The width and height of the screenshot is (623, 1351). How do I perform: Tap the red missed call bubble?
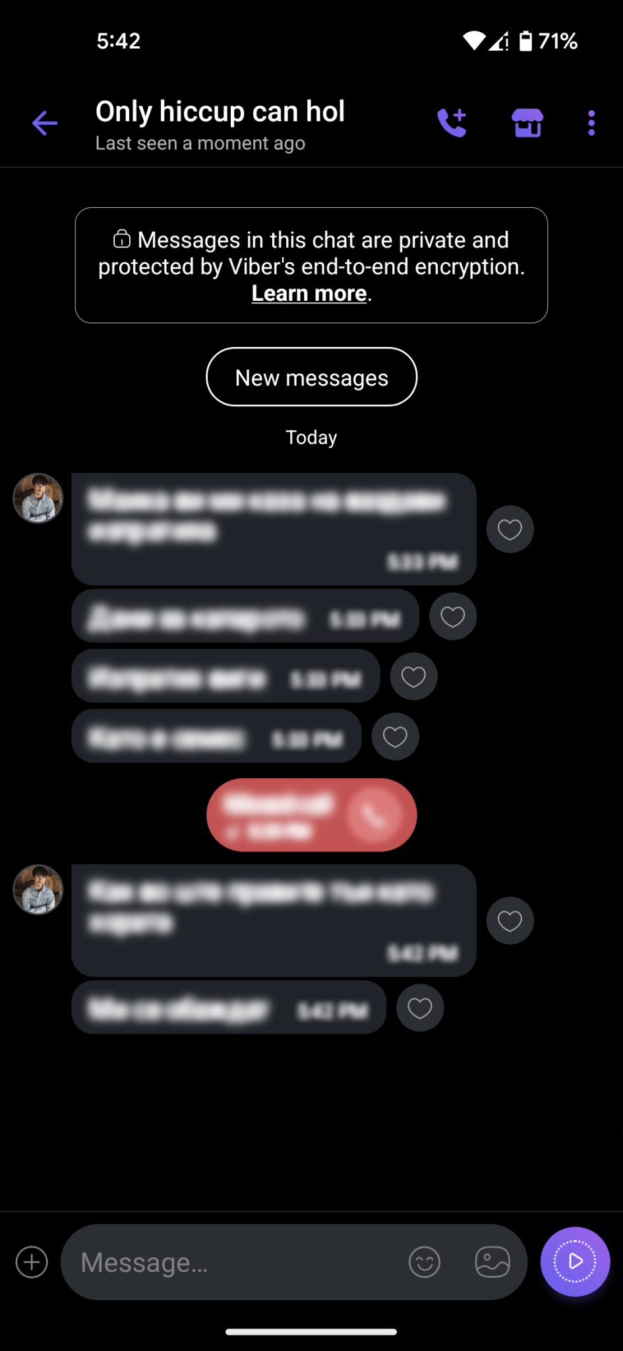[312, 815]
